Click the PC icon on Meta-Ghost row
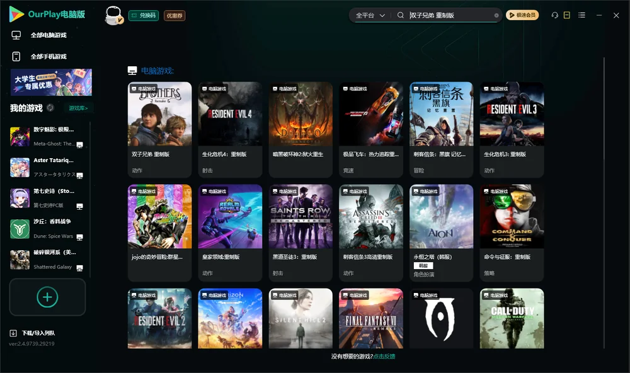 (79, 145)
